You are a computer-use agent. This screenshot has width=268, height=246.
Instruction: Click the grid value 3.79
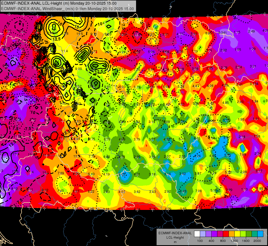(x=137, y=139)
